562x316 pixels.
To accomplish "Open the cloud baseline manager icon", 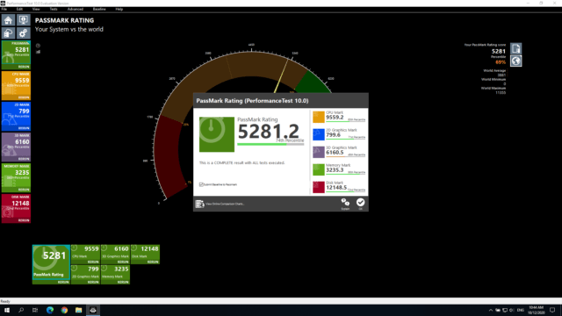I will (8, 33).
